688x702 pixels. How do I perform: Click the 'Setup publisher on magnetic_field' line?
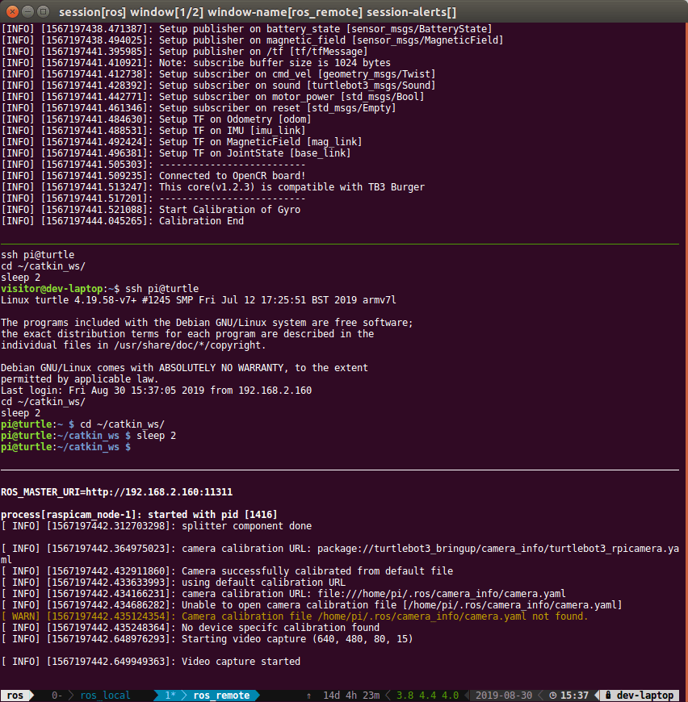click(x=252, y=40)
